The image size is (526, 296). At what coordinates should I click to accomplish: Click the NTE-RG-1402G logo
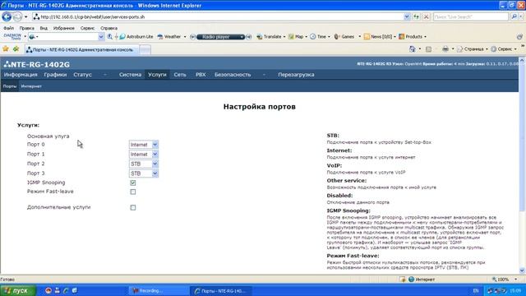37,64
